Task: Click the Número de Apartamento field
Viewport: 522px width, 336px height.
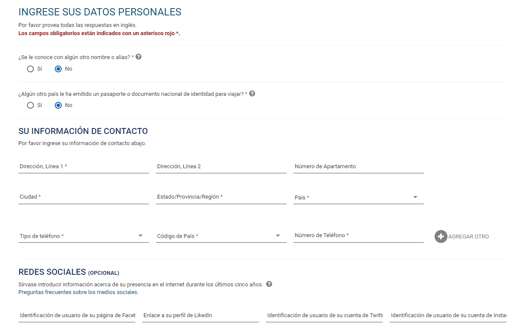Action: point(358,167)
